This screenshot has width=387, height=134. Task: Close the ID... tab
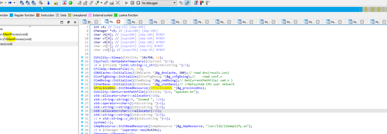click(x=96, y=22)
